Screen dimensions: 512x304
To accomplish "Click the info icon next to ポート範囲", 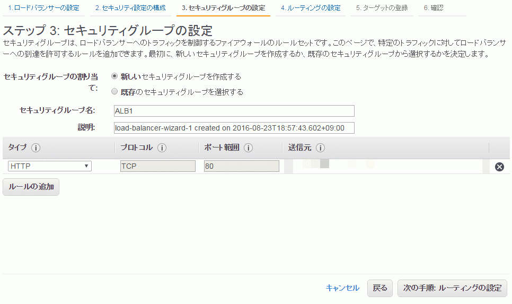I will click(x=248, y=147).
